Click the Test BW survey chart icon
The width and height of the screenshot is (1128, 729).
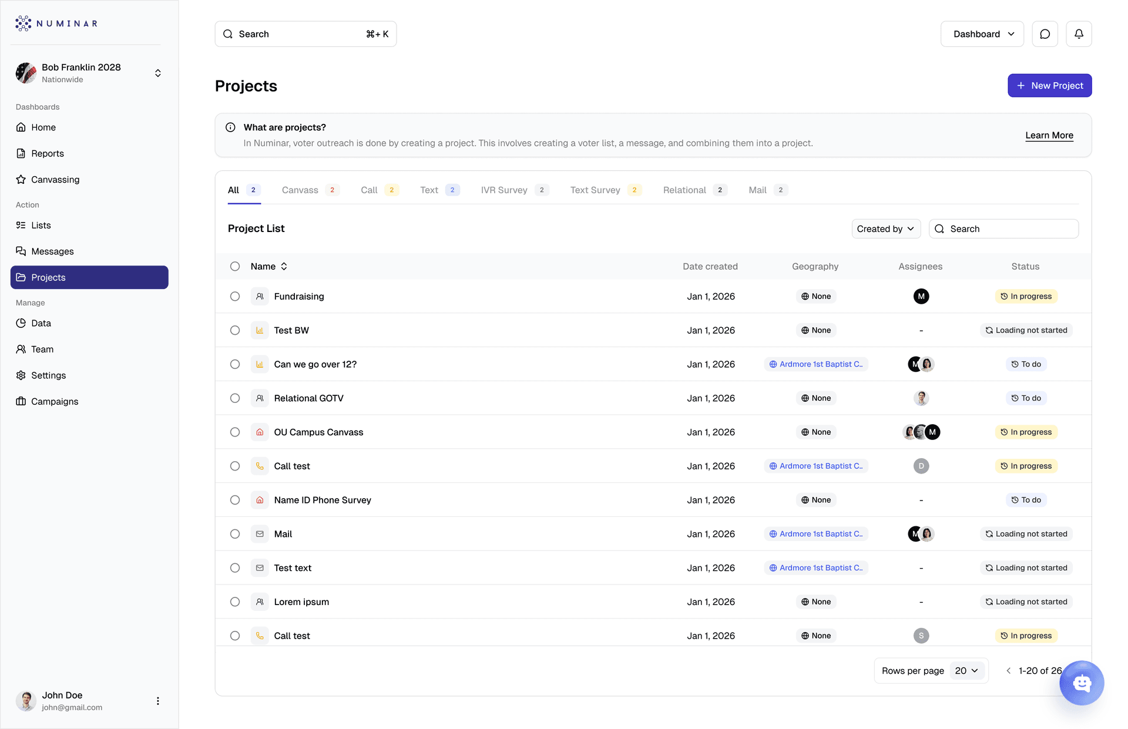coord(260,331)
